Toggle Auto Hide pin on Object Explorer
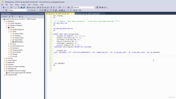This screenshot has height=99, width=176. (41, 14)
